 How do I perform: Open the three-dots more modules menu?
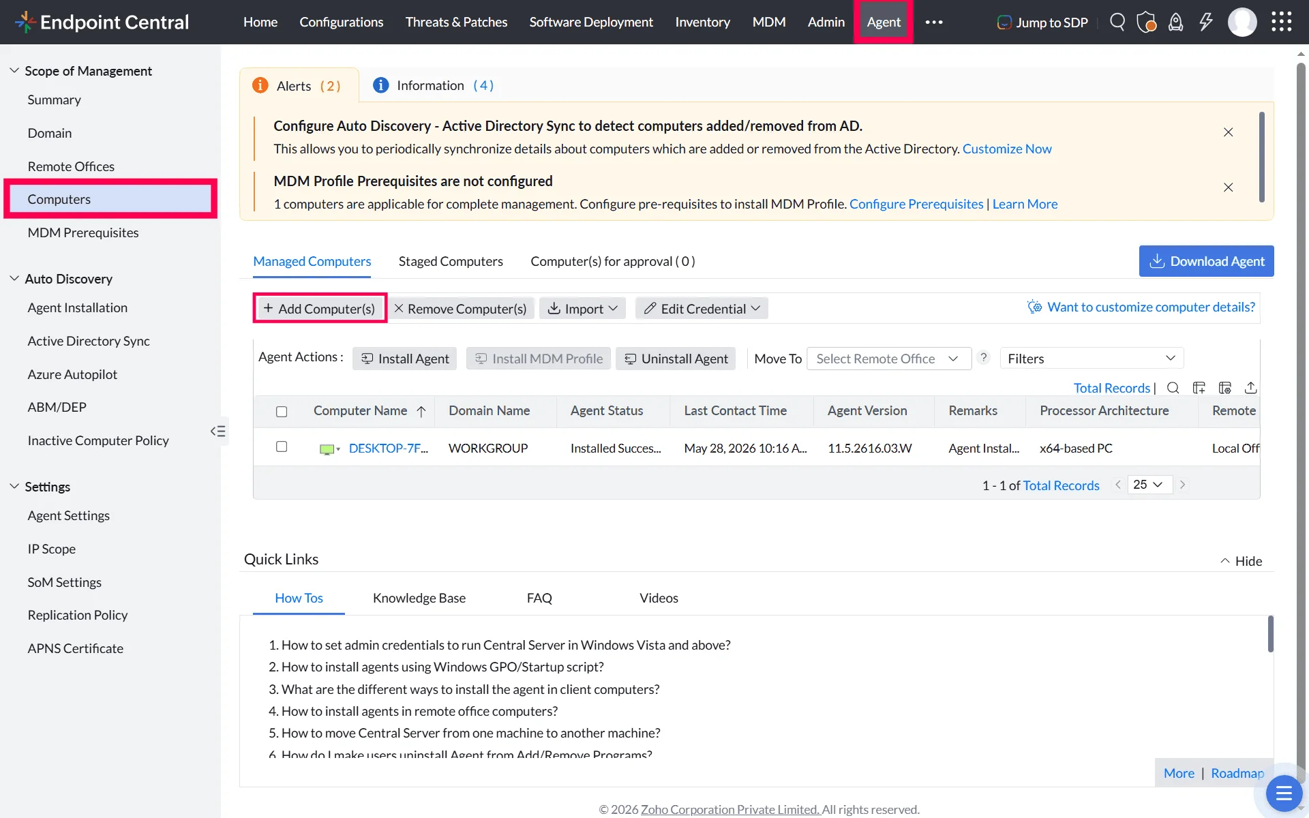(x=934, y=22)
